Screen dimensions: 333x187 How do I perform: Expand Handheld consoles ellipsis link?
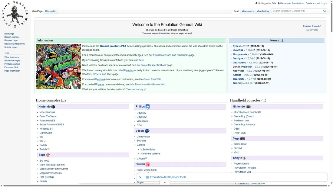[264, 100]
